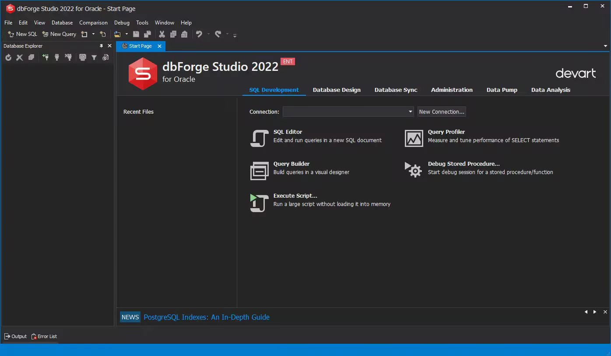Click the Paste icon on the toolbar
Image resolution: width=611 pixels, height=356 pixels.
[x=184, y=34]
